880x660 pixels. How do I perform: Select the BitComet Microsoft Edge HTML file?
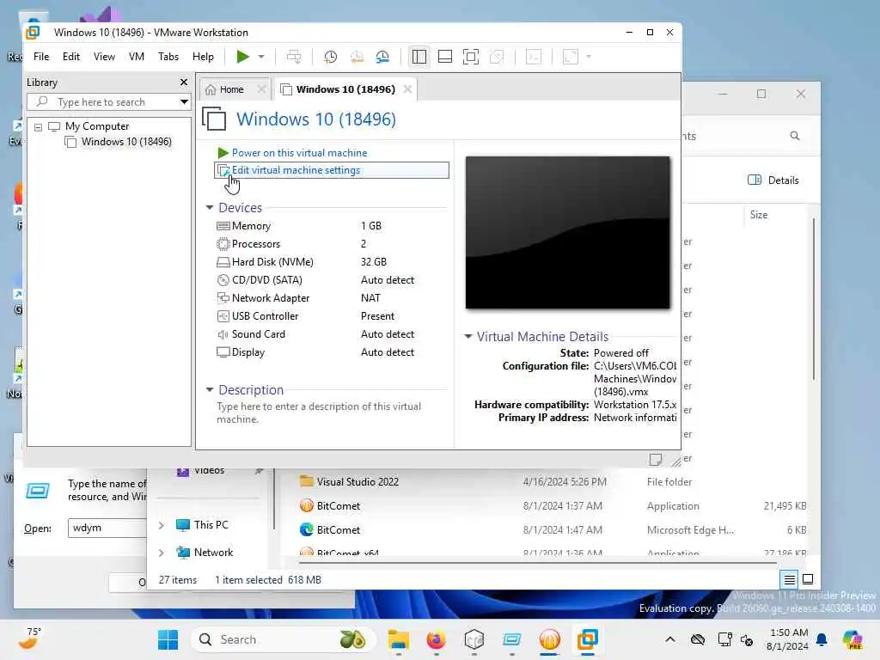(x=339, y=530)
